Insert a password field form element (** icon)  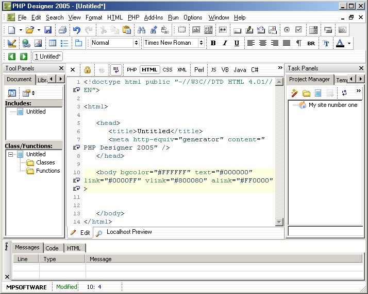click(x=223, y=30)
